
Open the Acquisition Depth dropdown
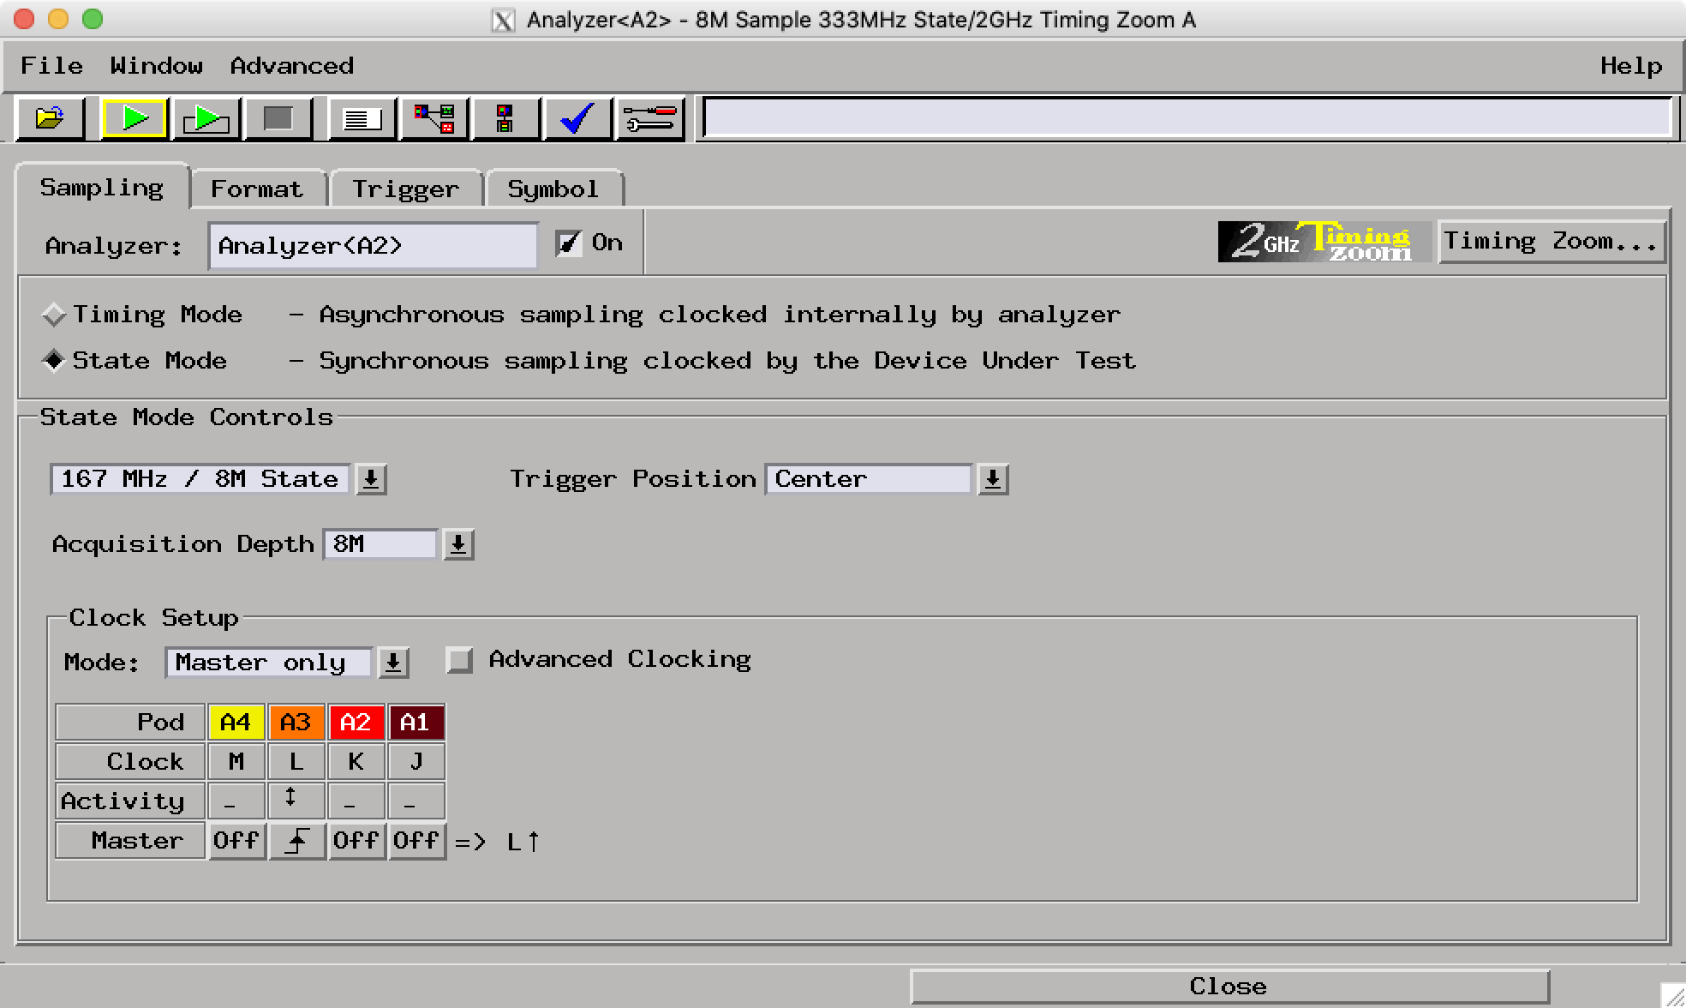click(458, 543)
